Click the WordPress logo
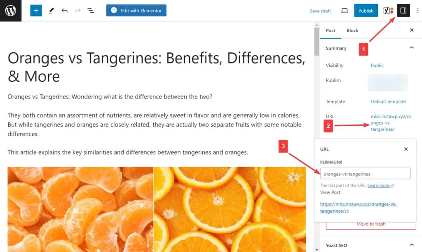The height and width of the screenshot is (252, 422). point(10,11)
